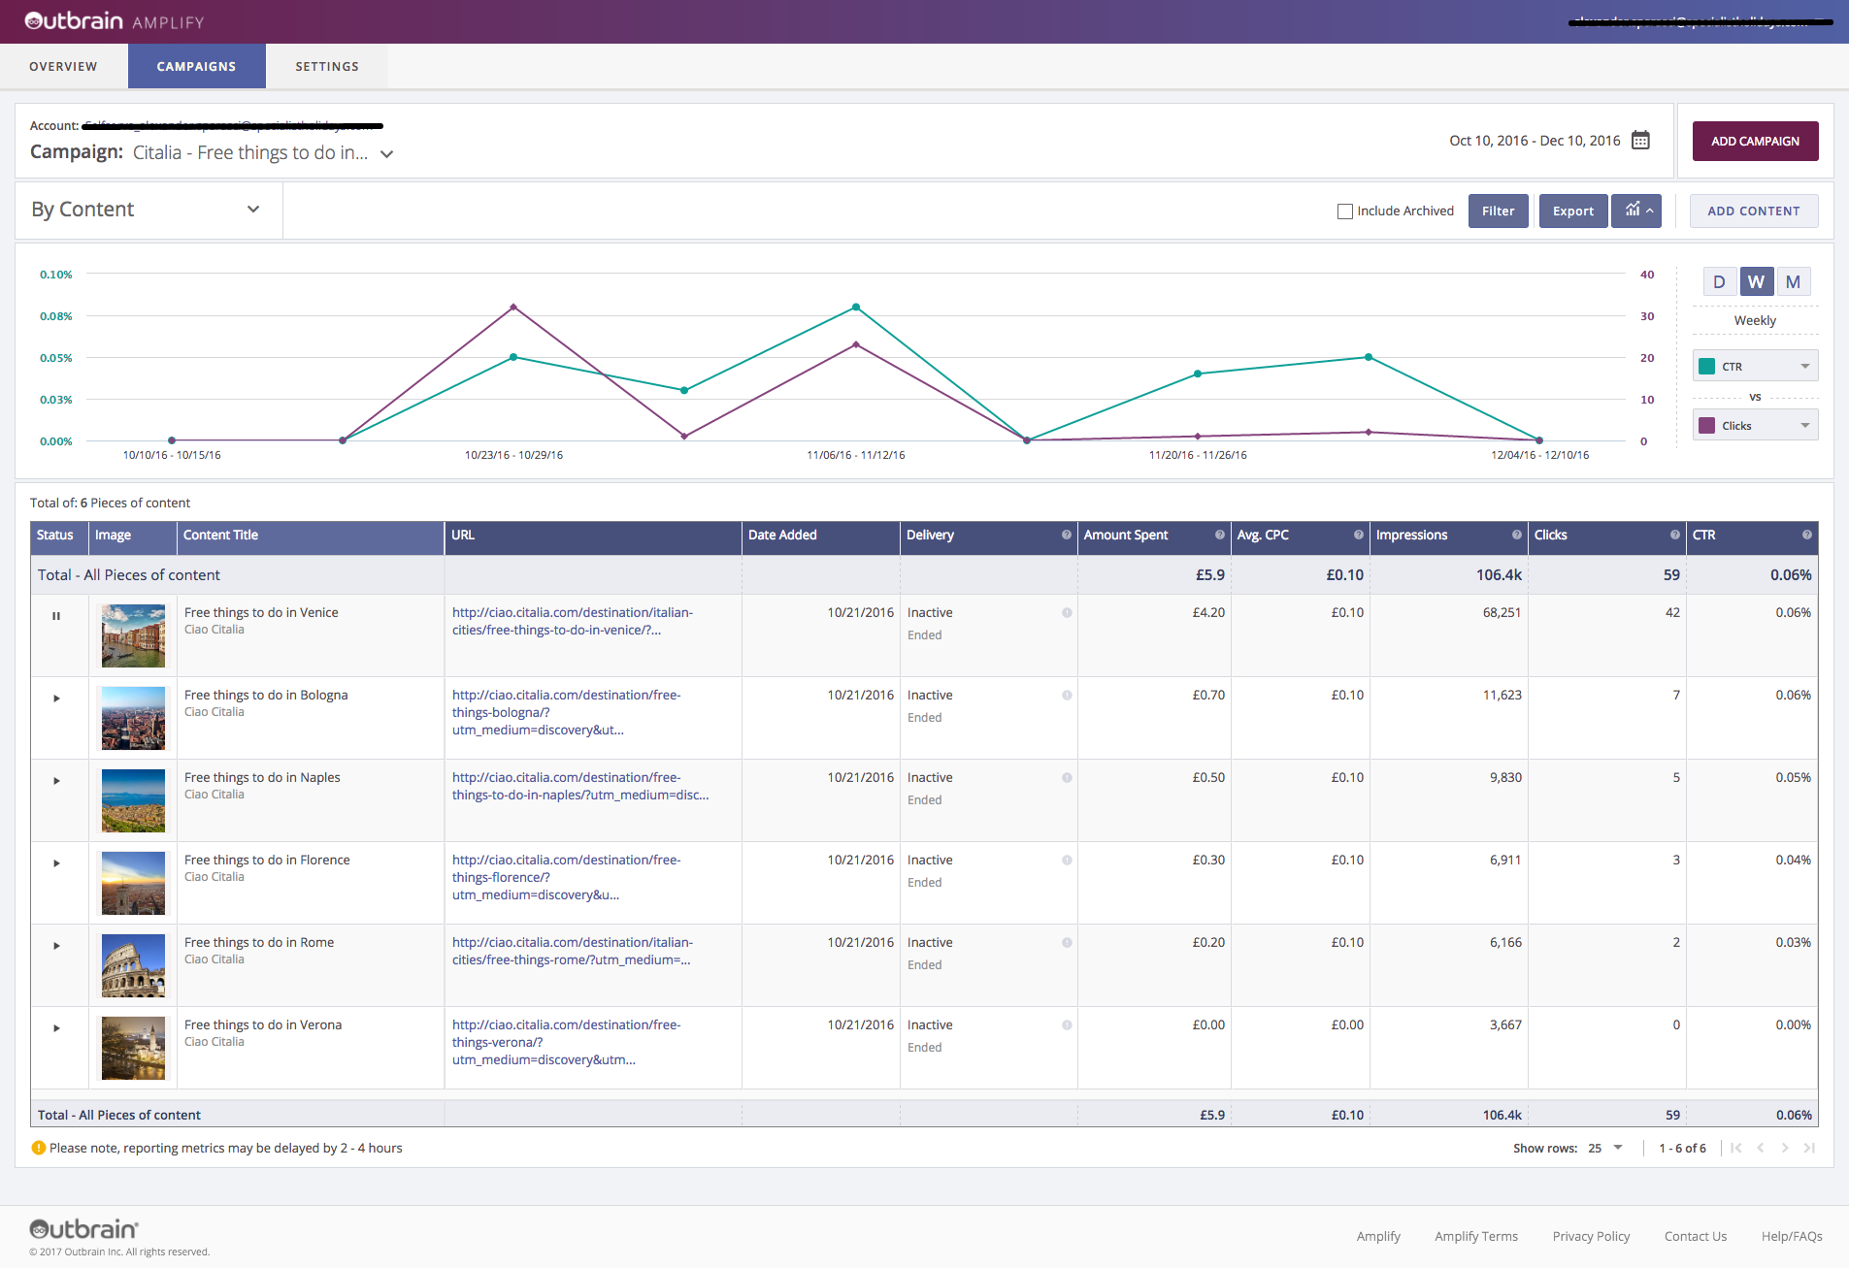Open the Amplify Terms footer link

[1476, 1236]
